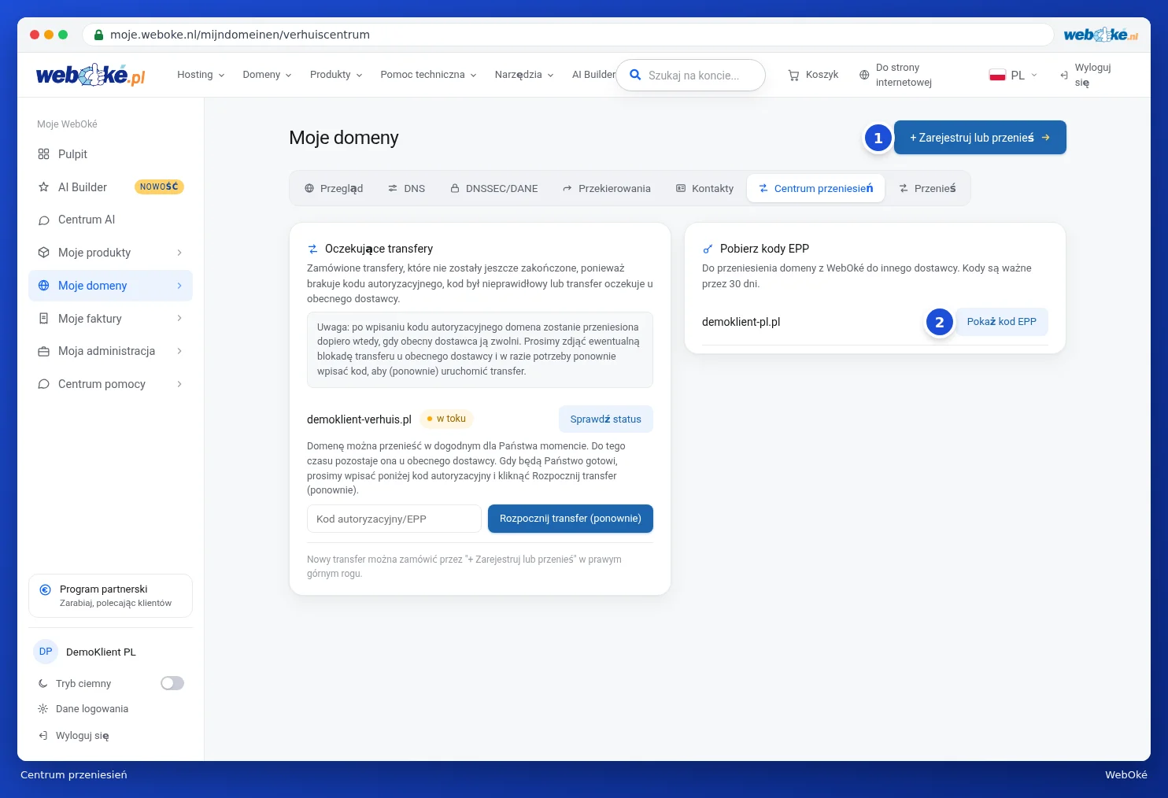Click the Moje faktury invoice icon
Viewport: 1168px width, 798px height.
43,319
